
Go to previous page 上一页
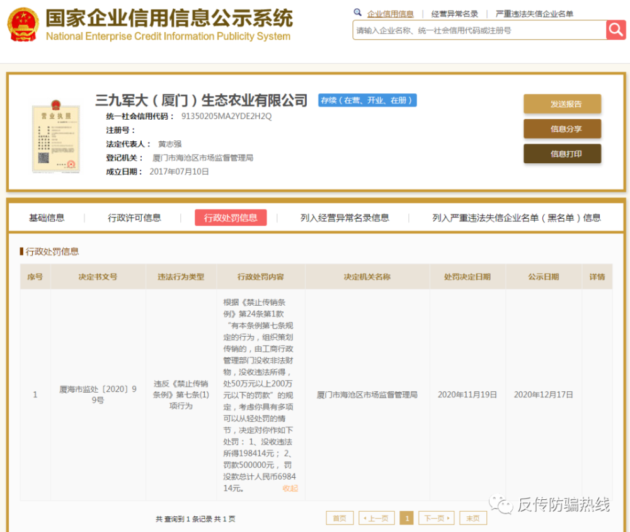tap(377, 518)
